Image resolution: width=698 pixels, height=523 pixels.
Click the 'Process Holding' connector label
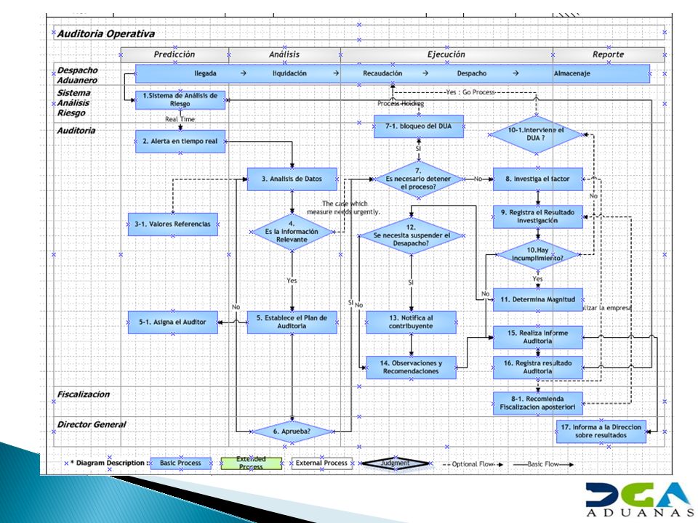point(401,104)
